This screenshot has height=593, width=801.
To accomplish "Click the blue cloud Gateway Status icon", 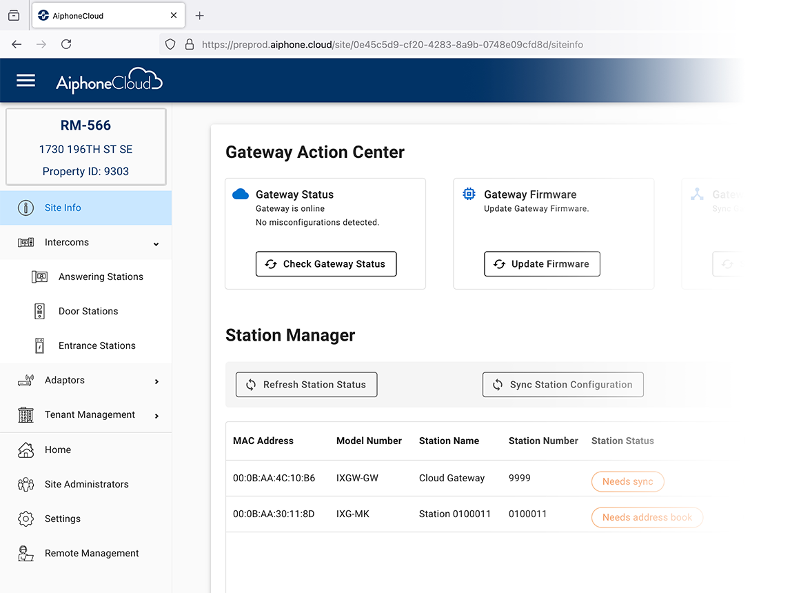I will [x=241, y=194].
